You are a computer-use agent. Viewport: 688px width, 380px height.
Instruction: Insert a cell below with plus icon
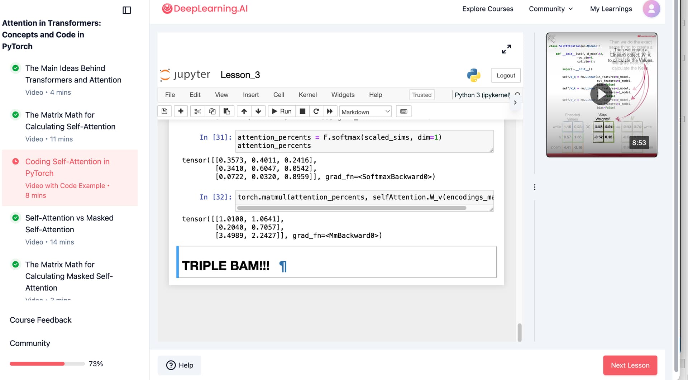[x=181, y=111]
